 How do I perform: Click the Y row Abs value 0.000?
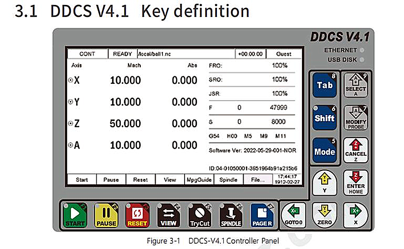[185, 102]
